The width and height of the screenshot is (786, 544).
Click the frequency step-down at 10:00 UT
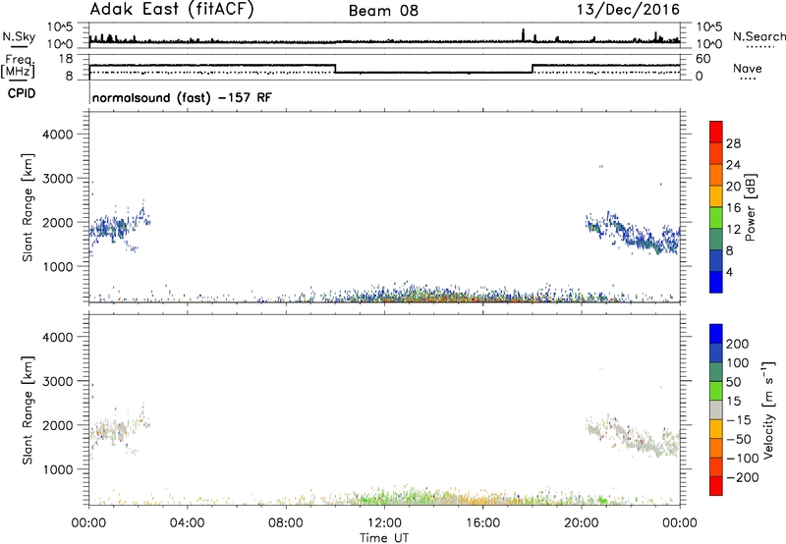[x=335, y=69]
